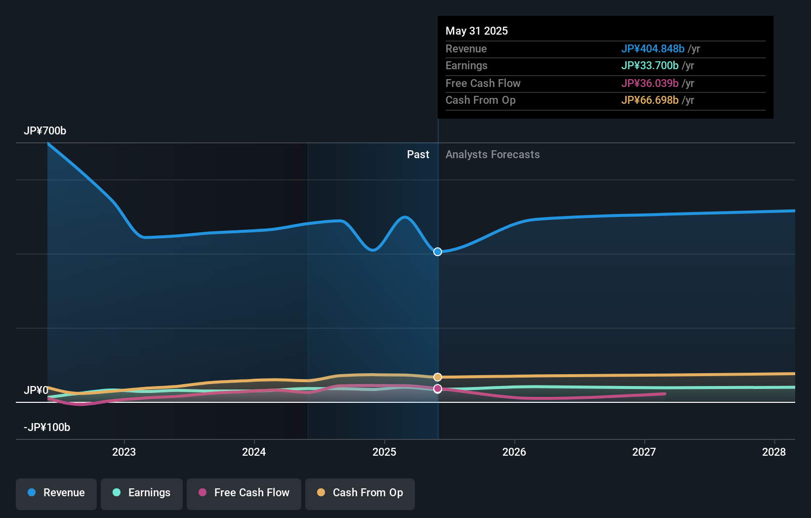The width and height of the screenshot is (811, 518).
Task: Click the 2023 x-axis label
Action: [124, 452]
